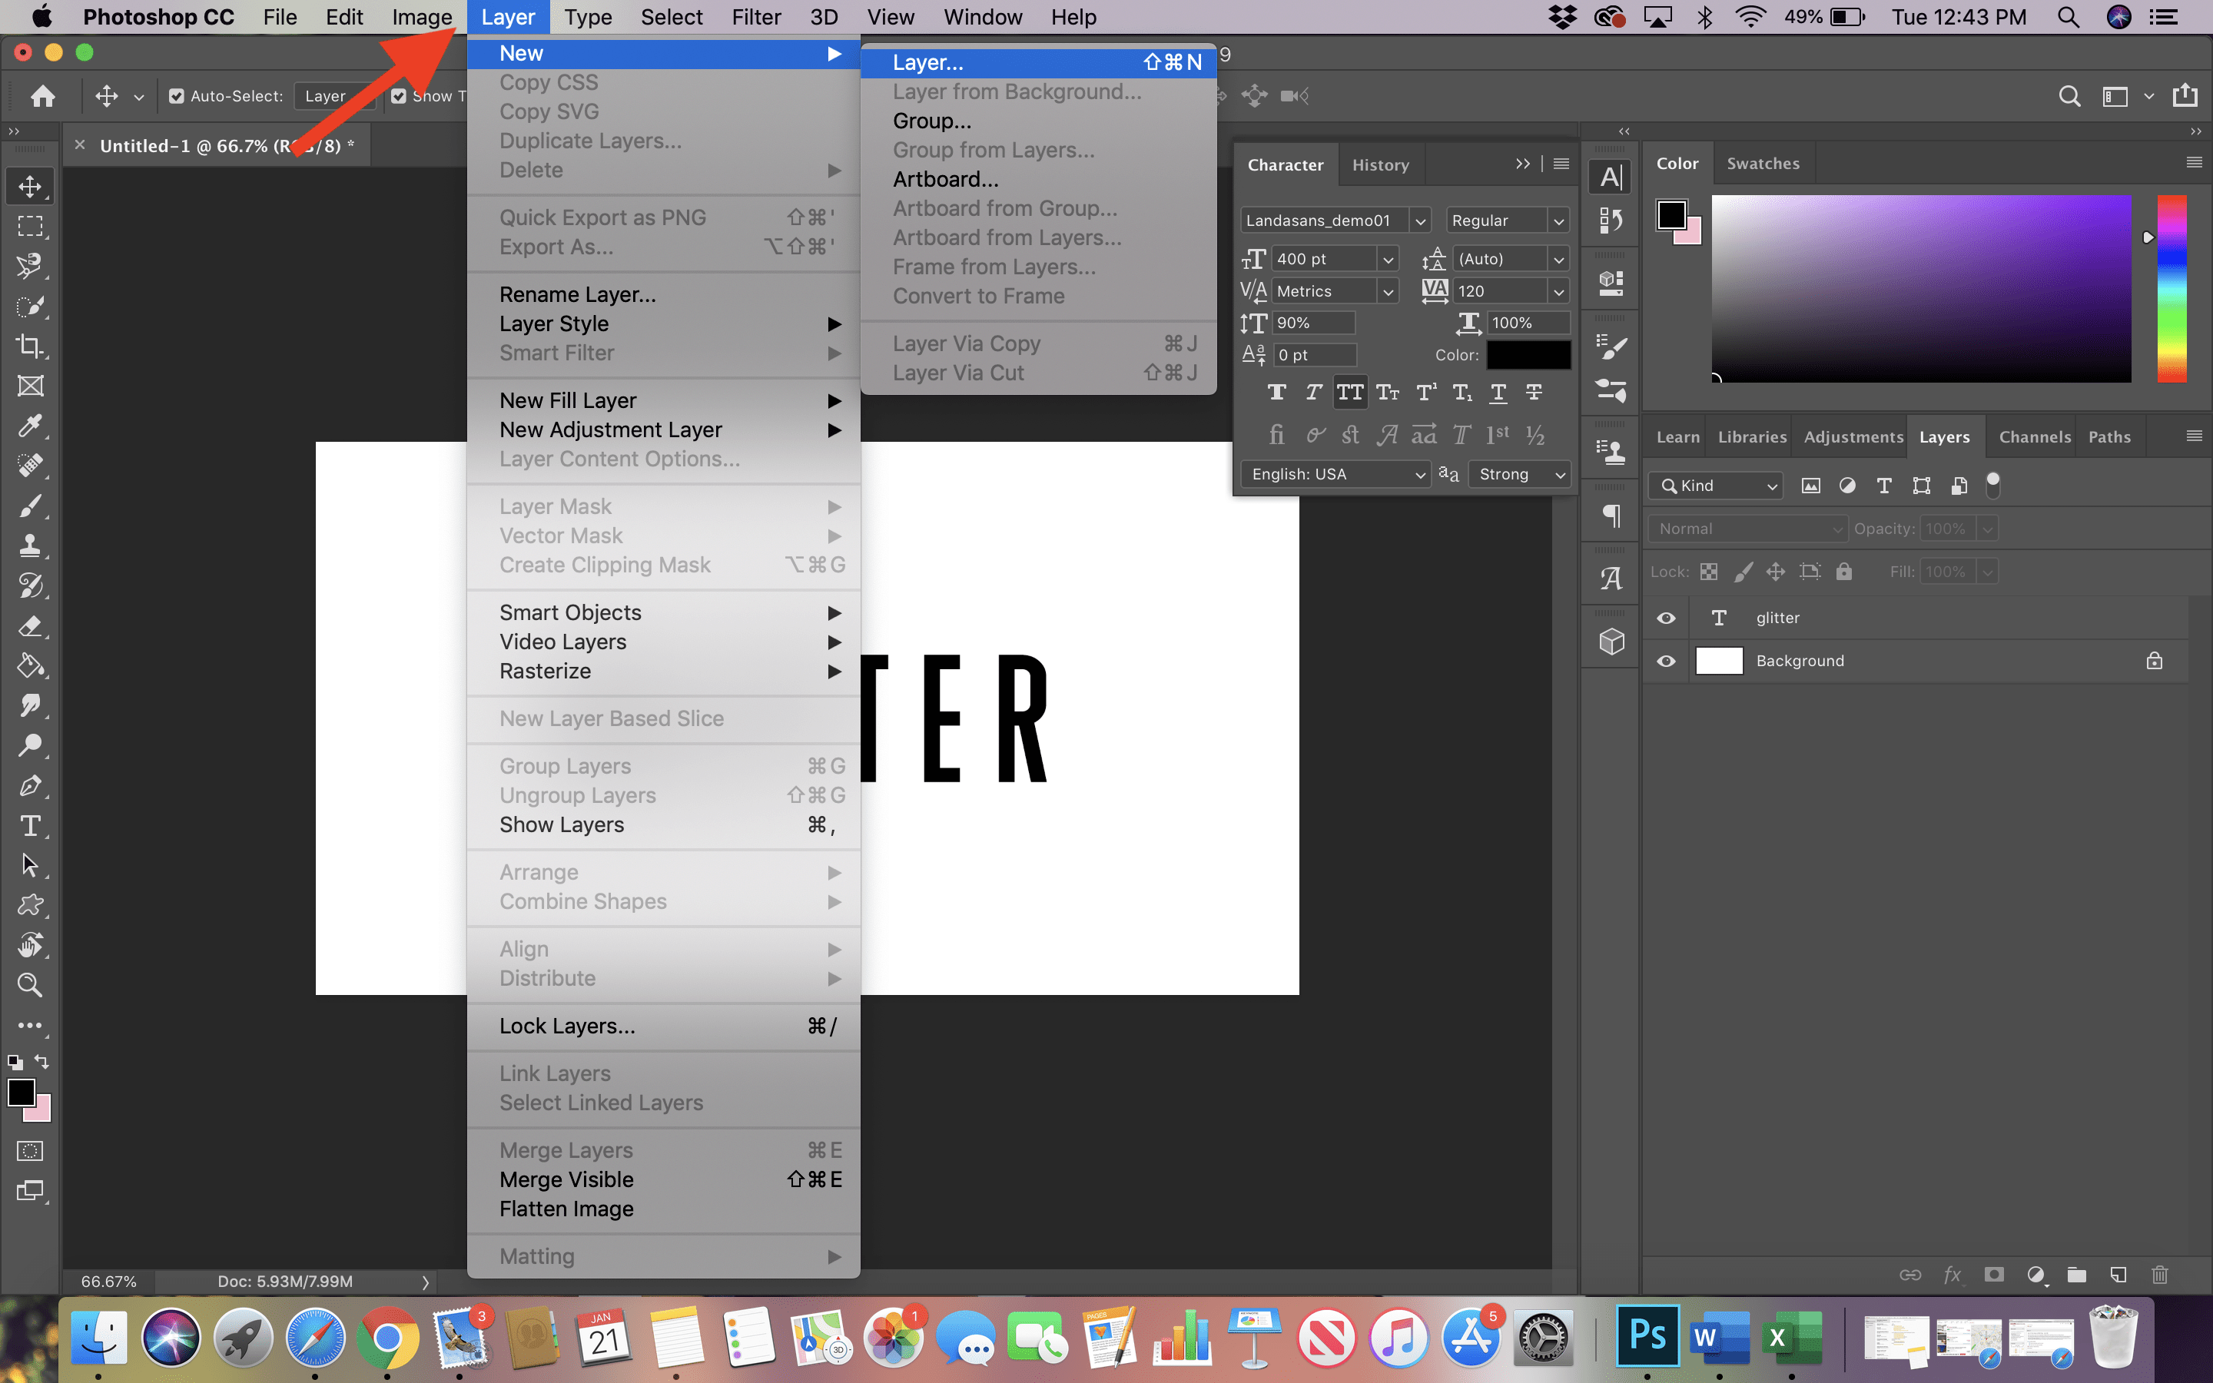Click the lock on the Background layer
This screenshot has height=1383, width=2213.
(2155, 661)
